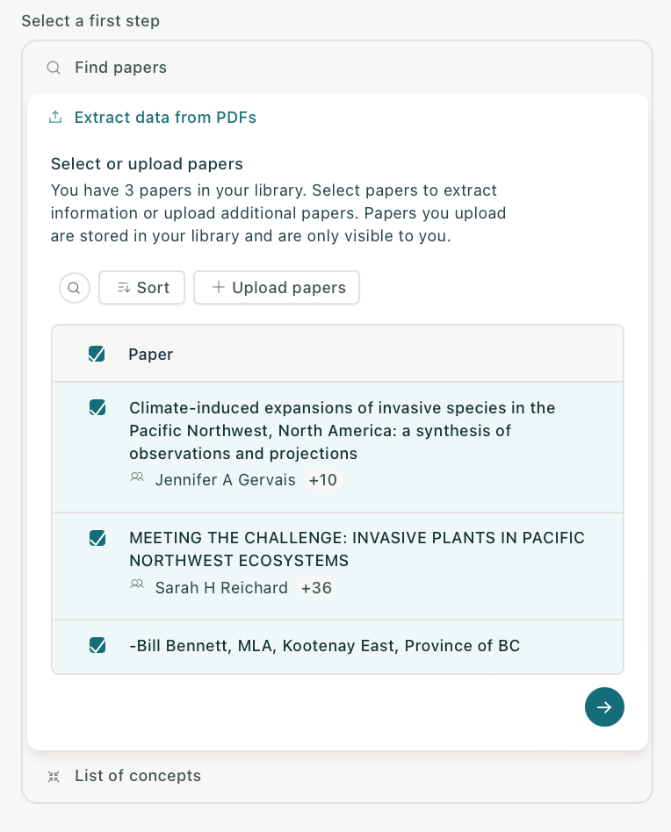
Task: Toggle the select-all checkbox in the Paper header
Action: pyautogui.click(x=97, y=355)
